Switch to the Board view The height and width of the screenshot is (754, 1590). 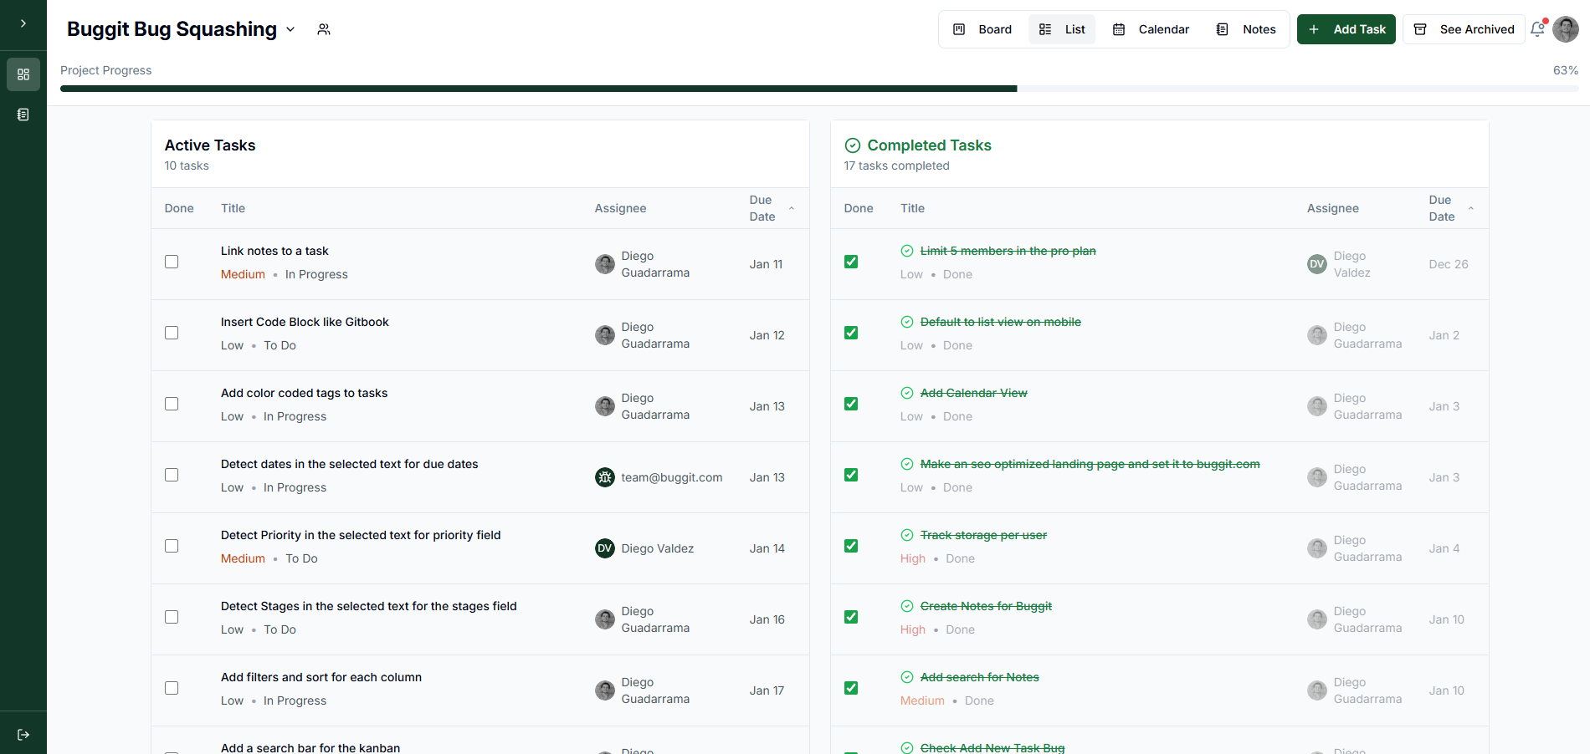982,29
